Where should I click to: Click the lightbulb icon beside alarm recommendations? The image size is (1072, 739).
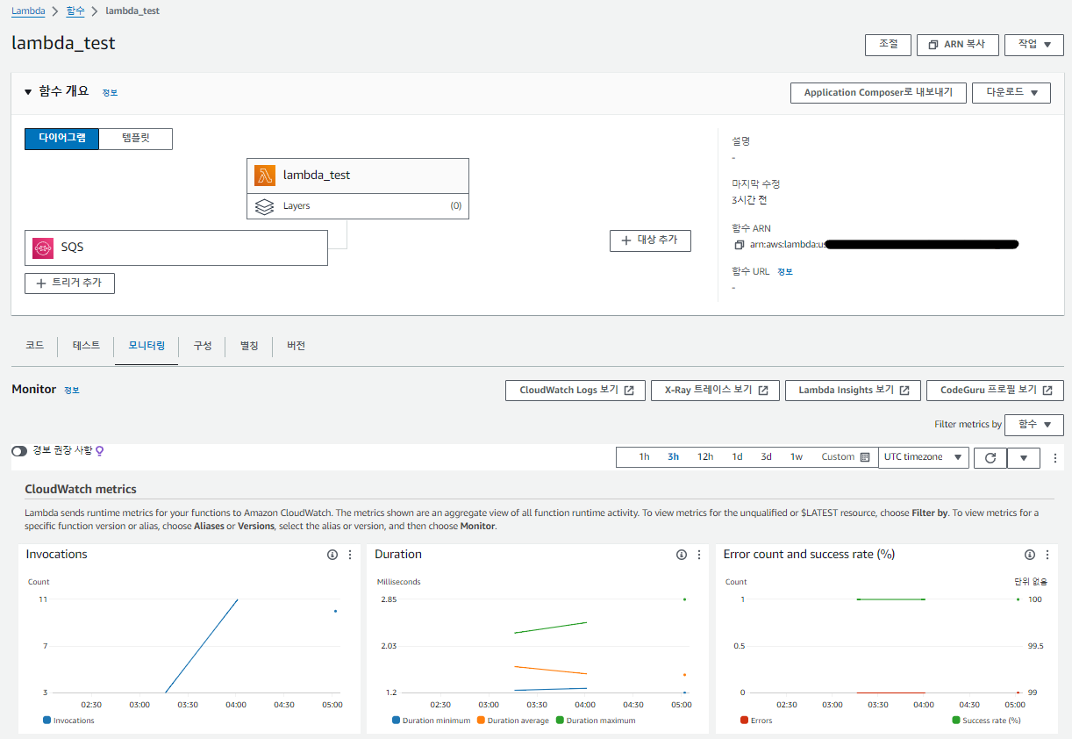tap(100, 450)
